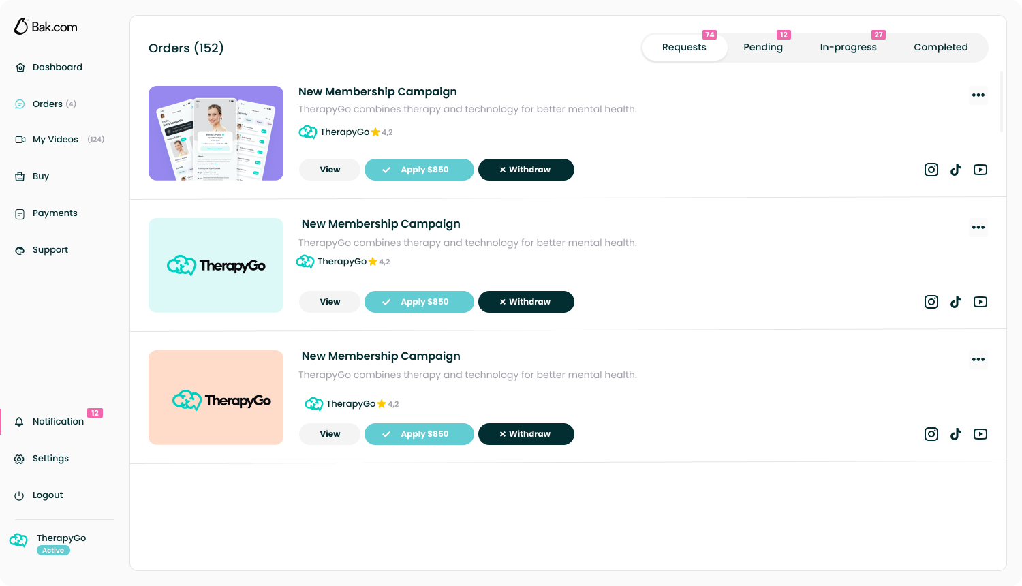This screenshot has width=1022, height=586.
Task: Click View on the third campaign
Action: coord(330,434)
